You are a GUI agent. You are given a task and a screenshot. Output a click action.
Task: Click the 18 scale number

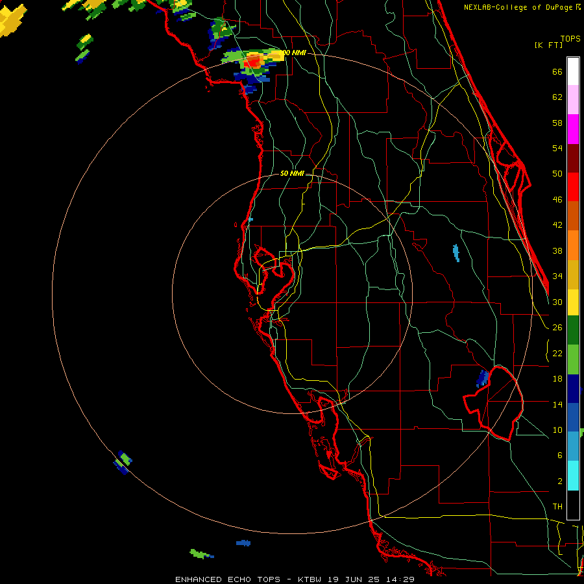click(x=557, y=379)
